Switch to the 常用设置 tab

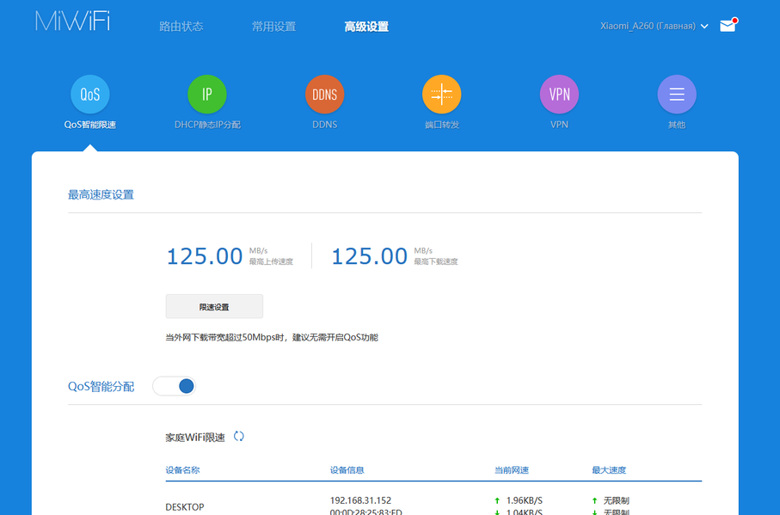pyautogui.click(x=273, y=27)
